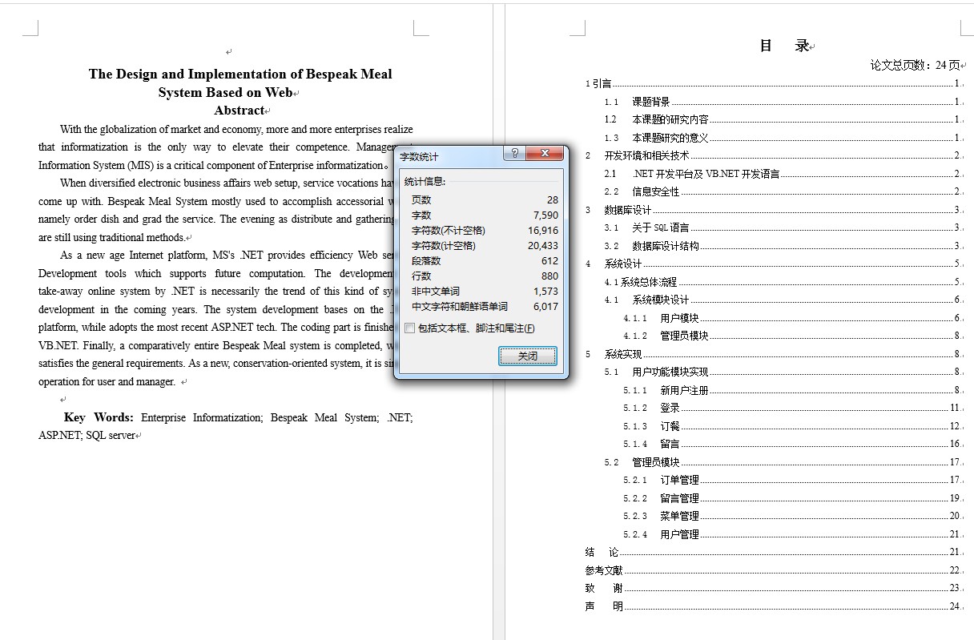Select contents entry 5.1.1 新用户注册
Screen dimensions: 974x640
click(x=791, y=390)
